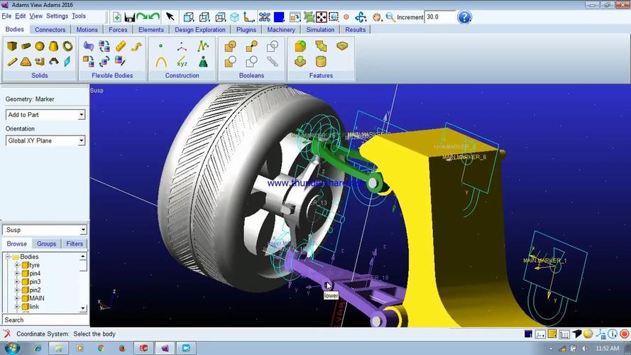Click the dark blue status bar icon
Screen dimensions: 631x355
coord(528,334)
